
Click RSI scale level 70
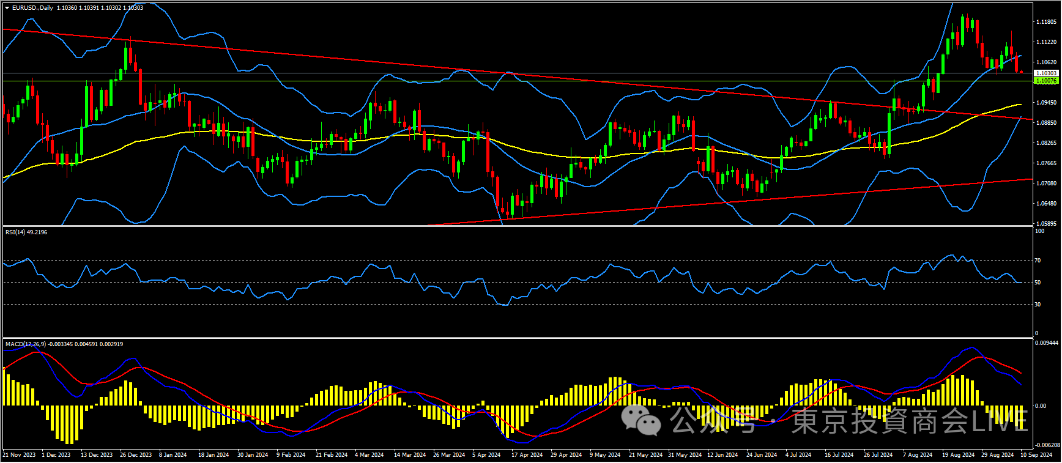click(x=1038, y=261)
